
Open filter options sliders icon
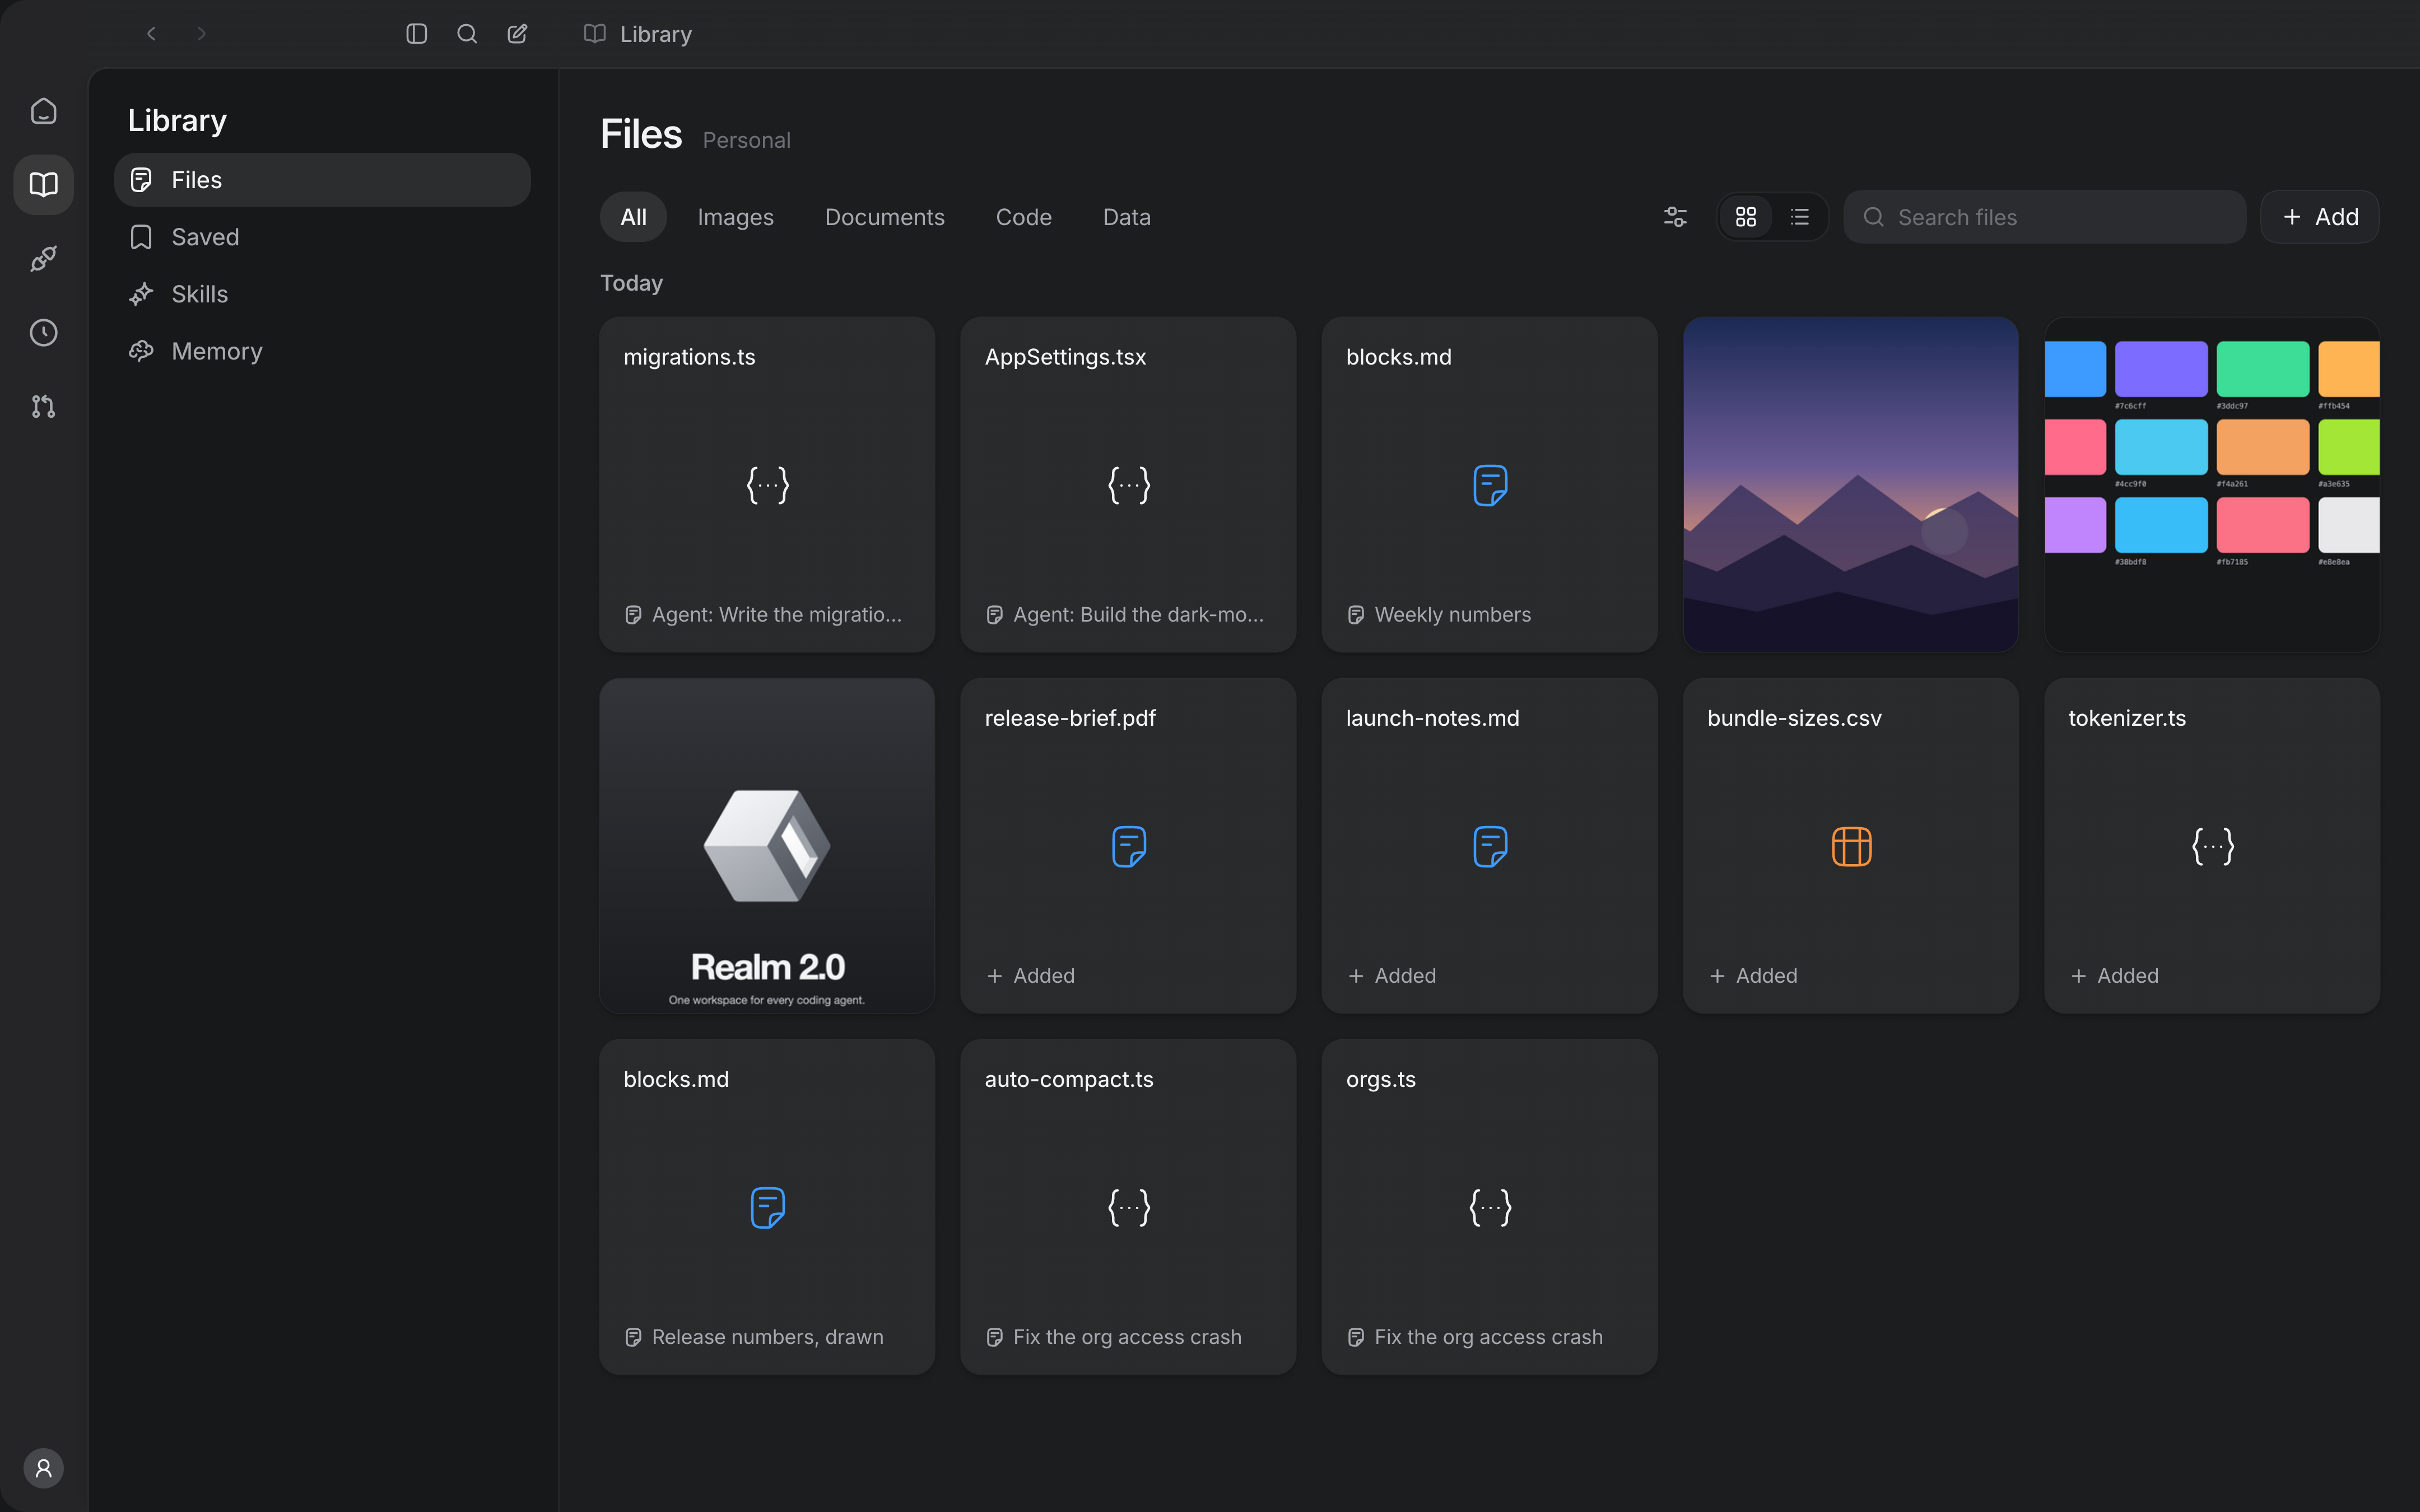tap(1675, 217)
